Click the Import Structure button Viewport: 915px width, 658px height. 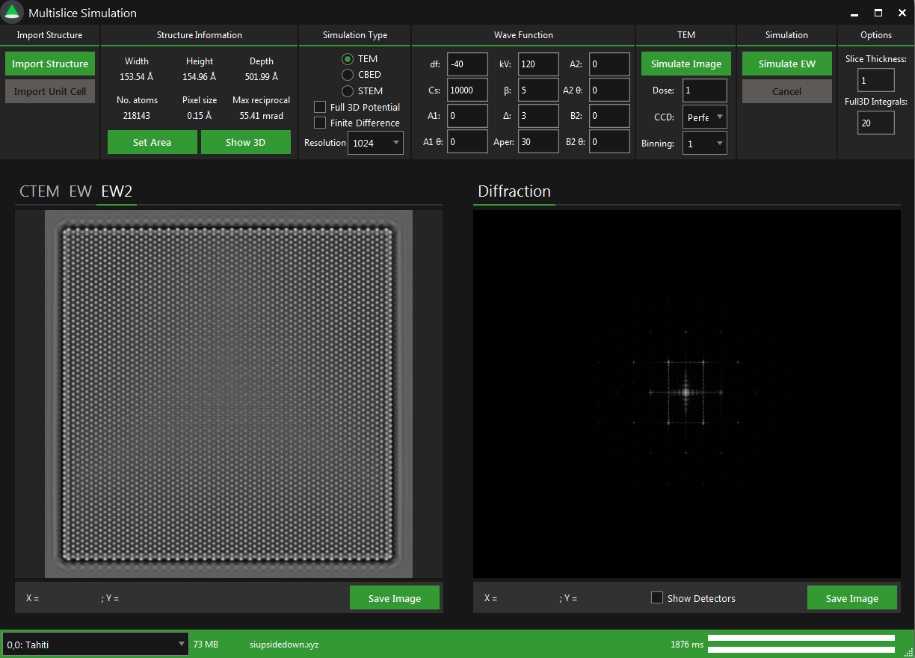tap(49, 64)
